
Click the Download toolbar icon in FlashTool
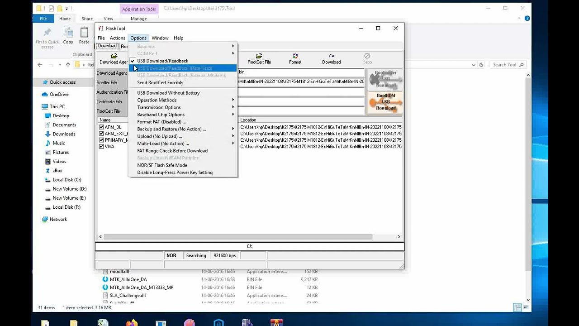331,59
